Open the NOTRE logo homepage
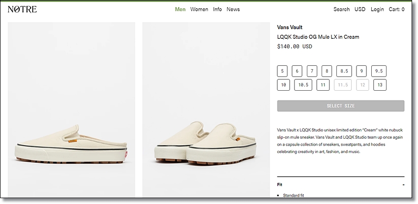Image resolution: width=418 pixels, height=204 pixels. (23, 9)
